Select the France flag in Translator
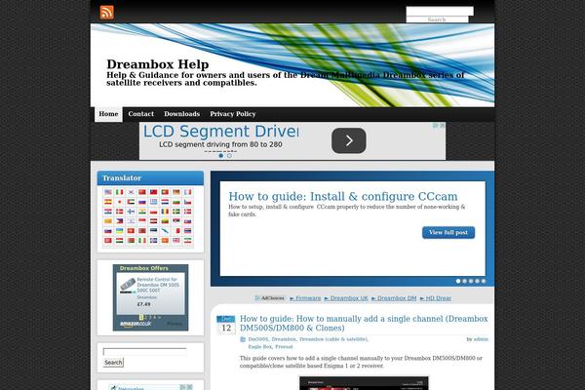Viewport: 585px width, 390px height. (187, 192)
